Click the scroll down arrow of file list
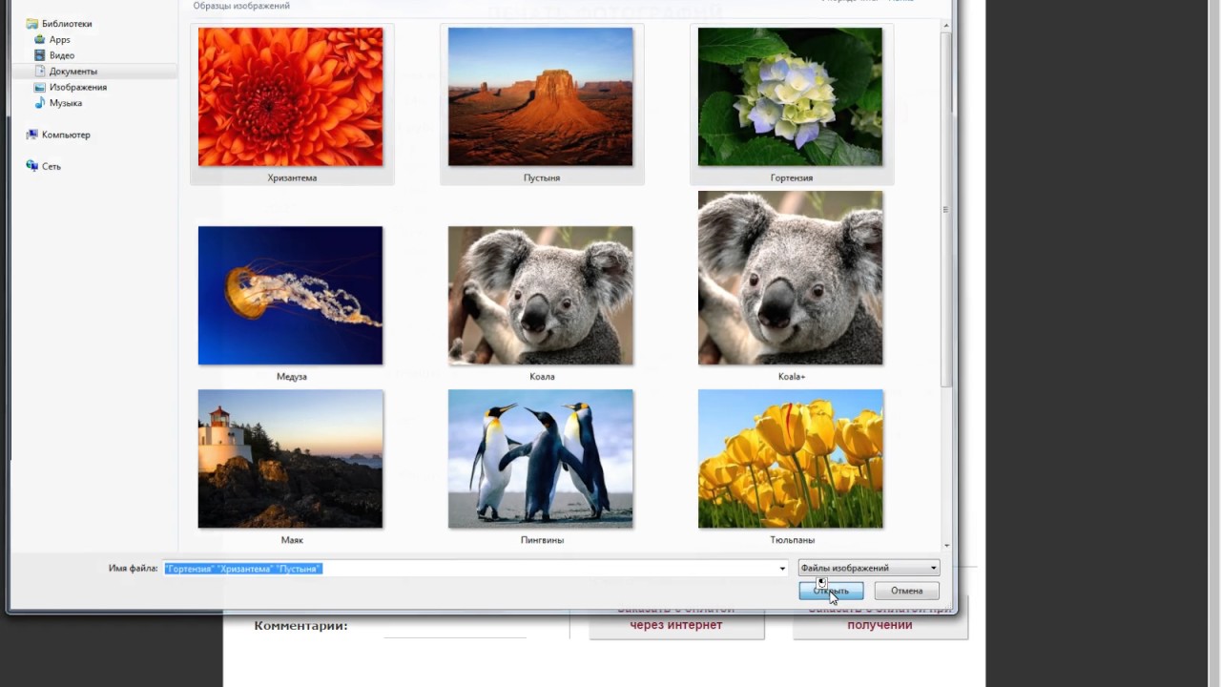This screenshot has height=687, width=1221. (946, 546)
